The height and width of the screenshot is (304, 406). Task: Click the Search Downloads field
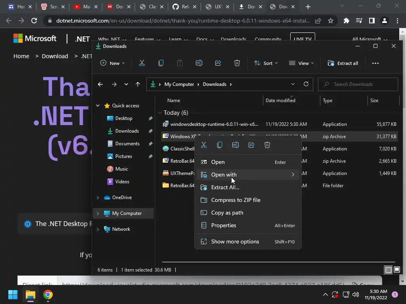click(x=358, y=84)
